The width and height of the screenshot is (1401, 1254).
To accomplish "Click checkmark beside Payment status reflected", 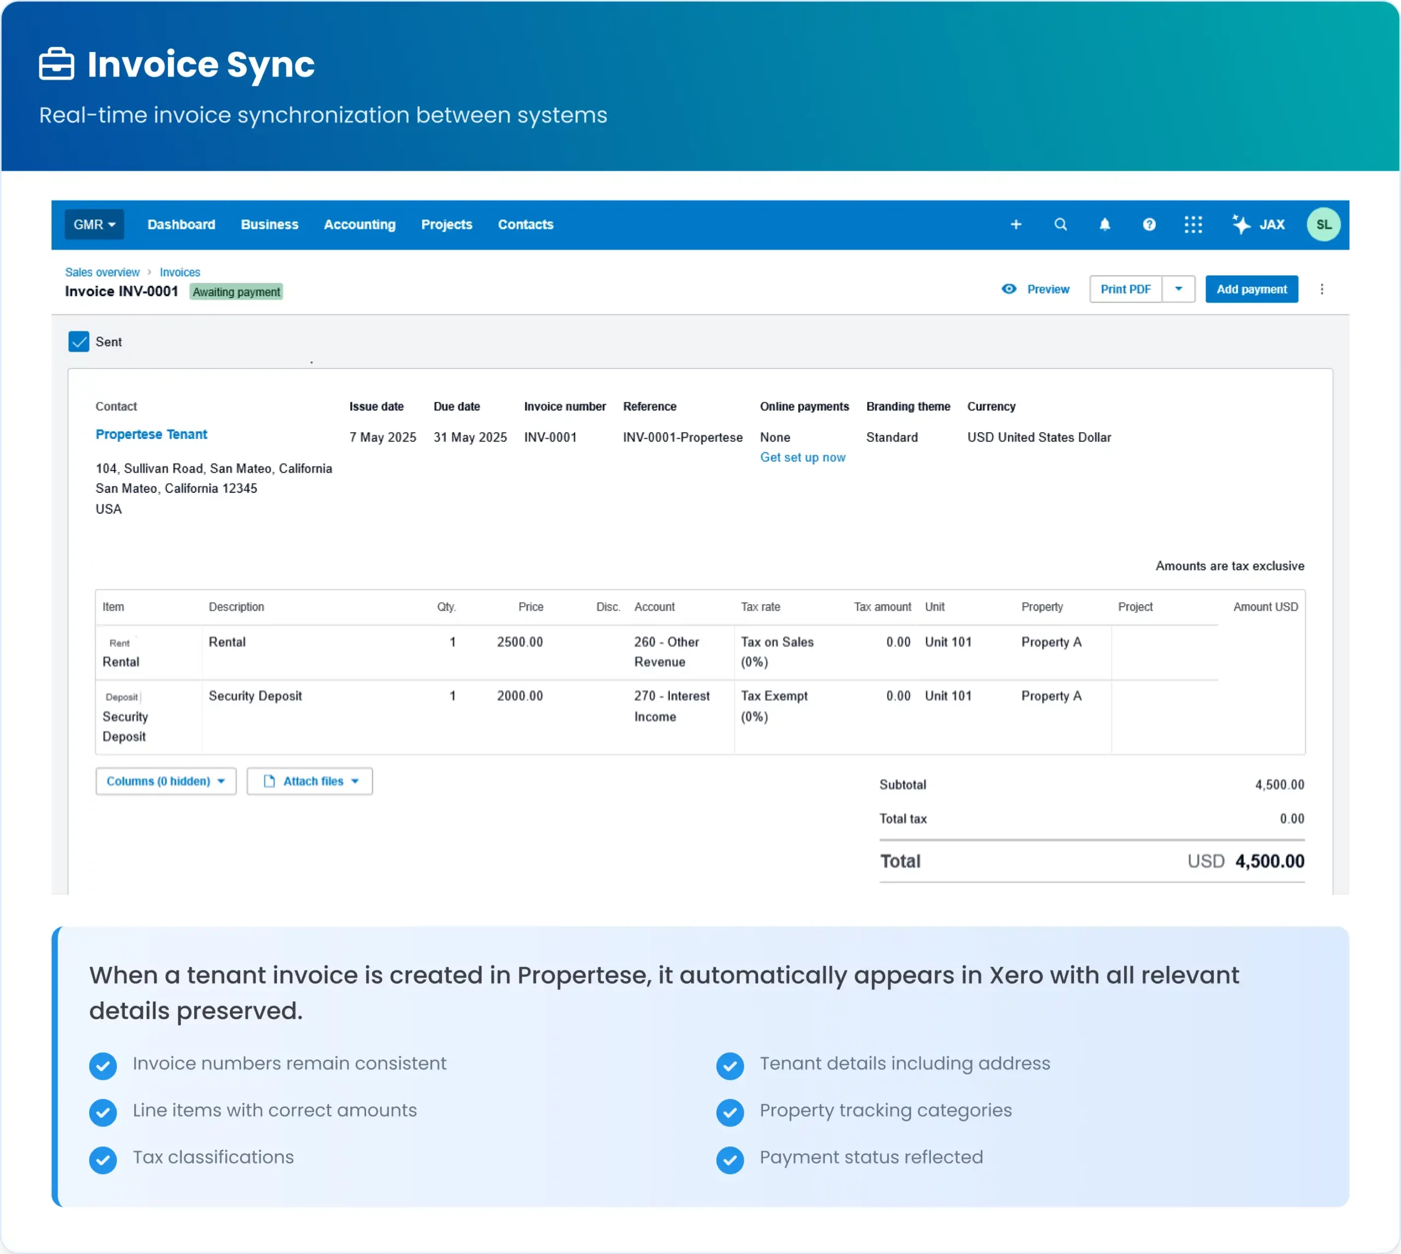I will tap(730, 1159).
